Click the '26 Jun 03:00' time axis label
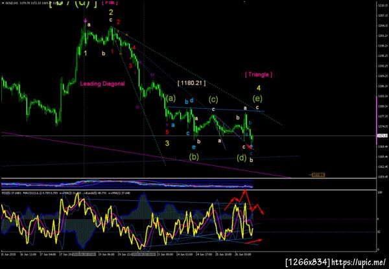 point(242,254)
